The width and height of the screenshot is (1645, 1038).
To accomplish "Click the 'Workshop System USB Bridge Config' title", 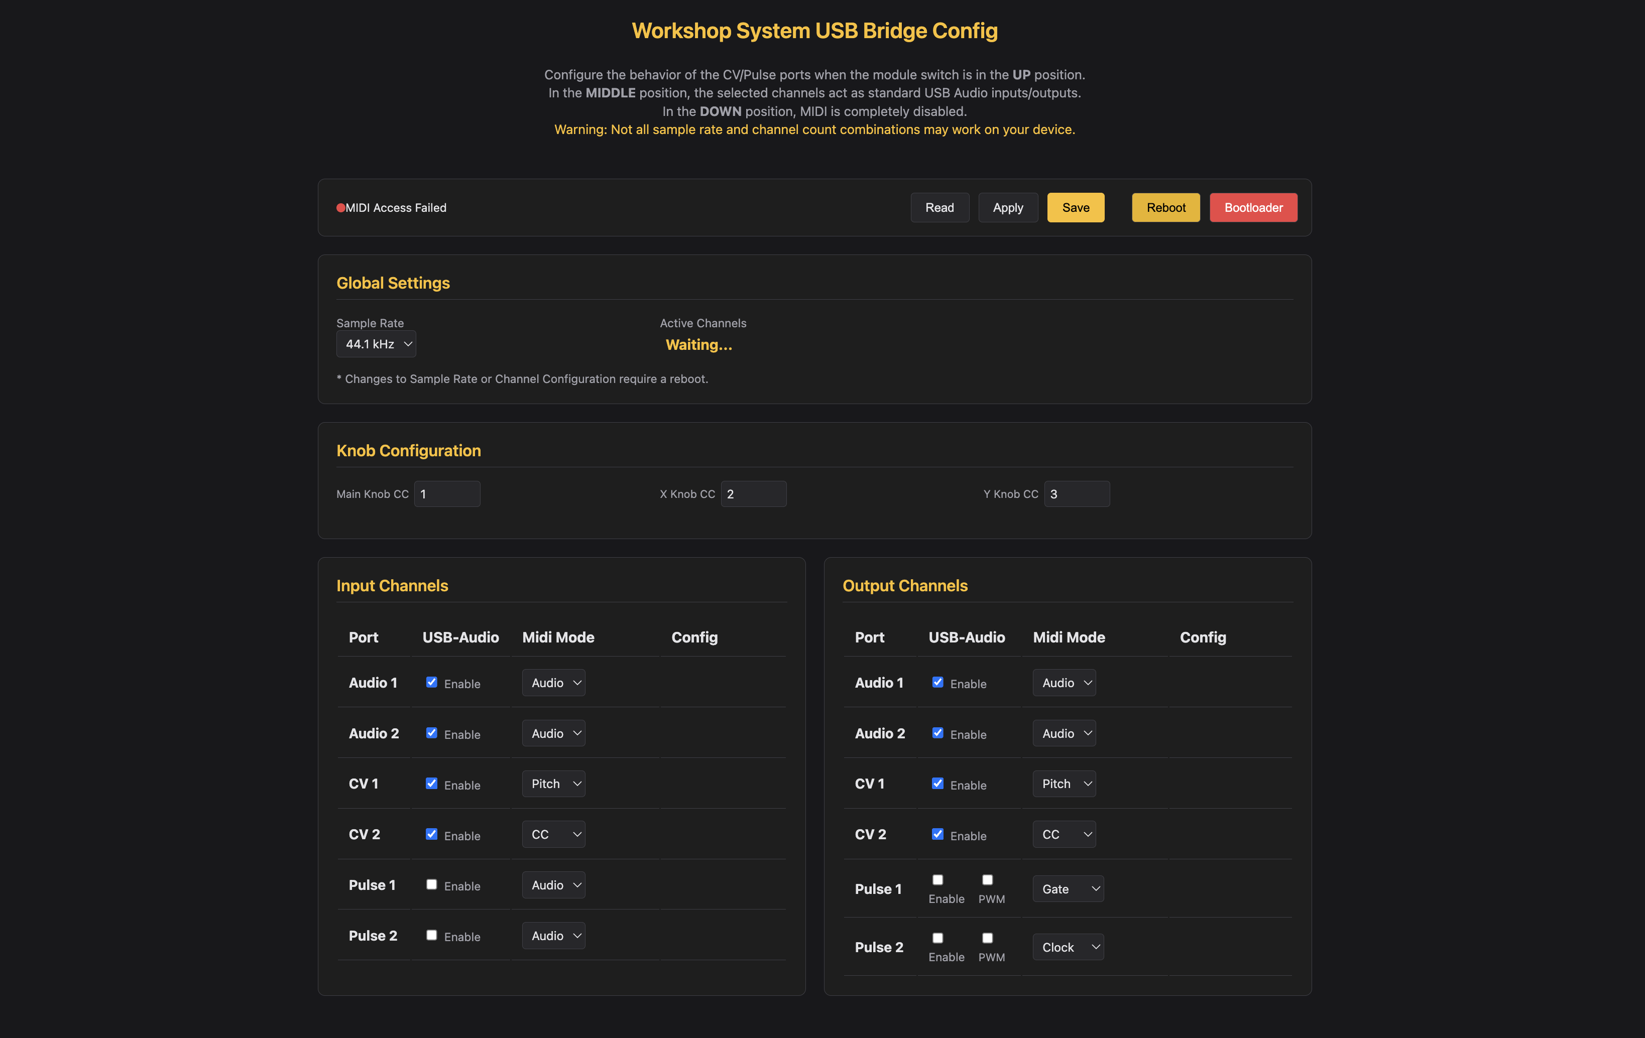I will click(x=814, y=31).
